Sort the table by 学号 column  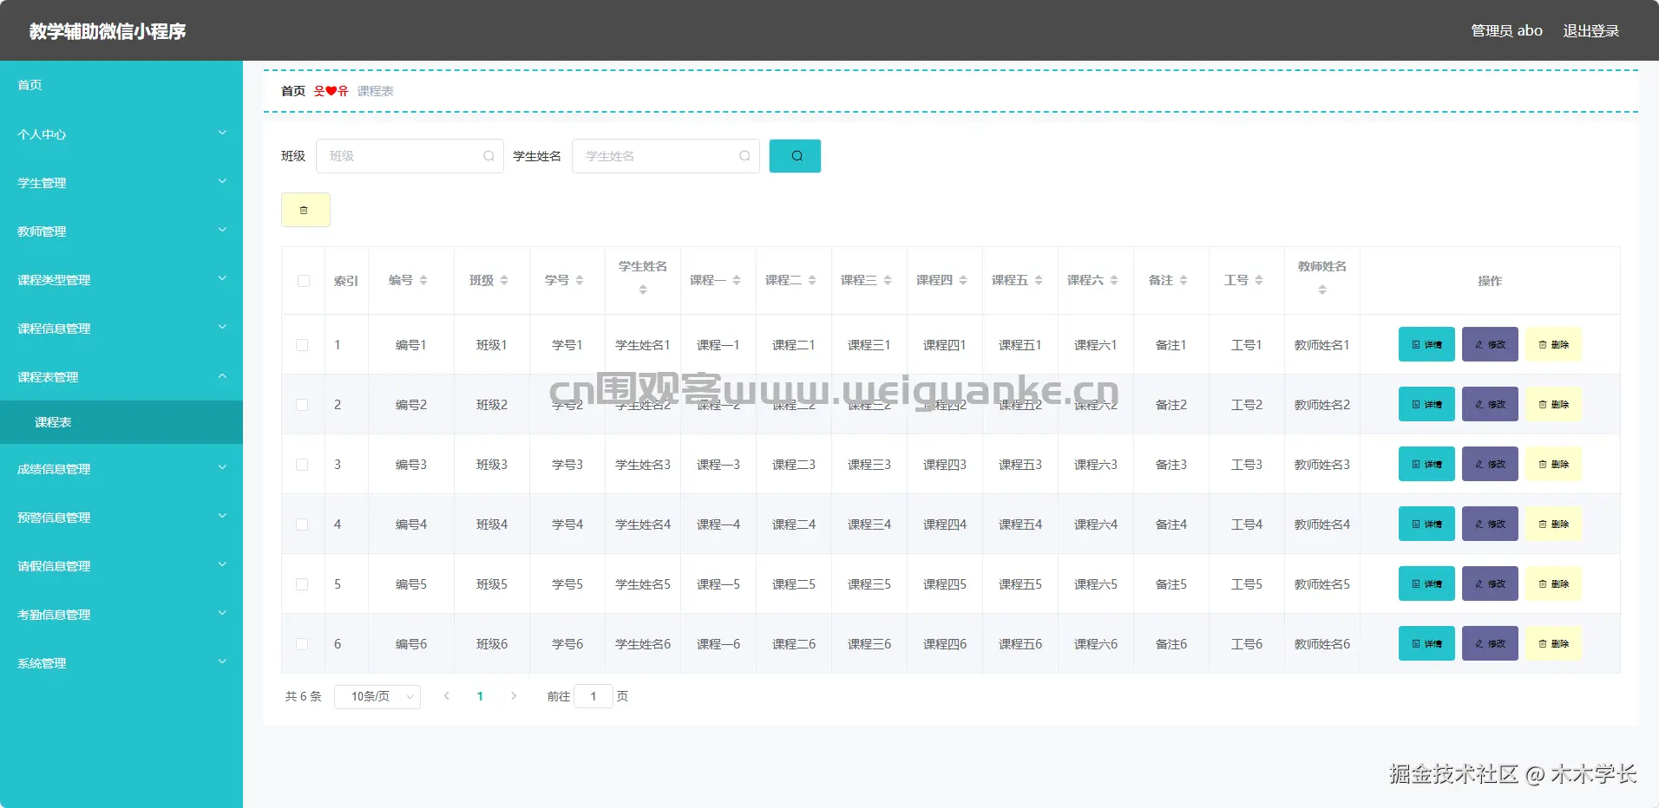pos(582,280)
